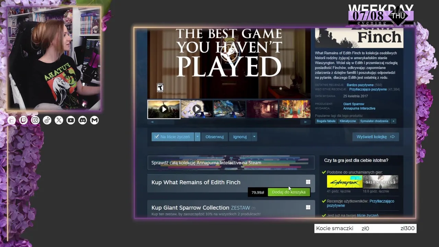Screen dimensions: 439x247
Task: Click the Cyberpunk game thumbnail
Action: 345,182
